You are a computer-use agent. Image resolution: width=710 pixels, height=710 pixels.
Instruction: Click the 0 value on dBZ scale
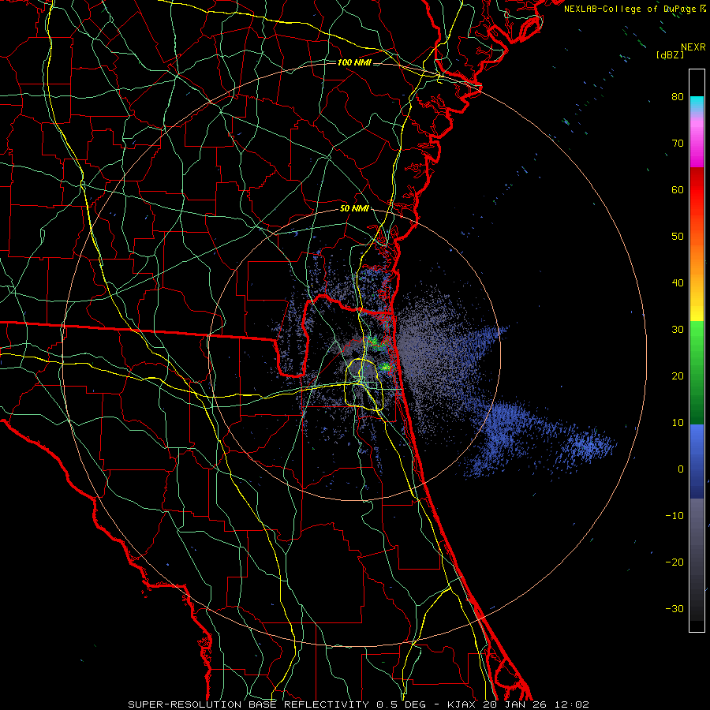click(x=681, y=469)
